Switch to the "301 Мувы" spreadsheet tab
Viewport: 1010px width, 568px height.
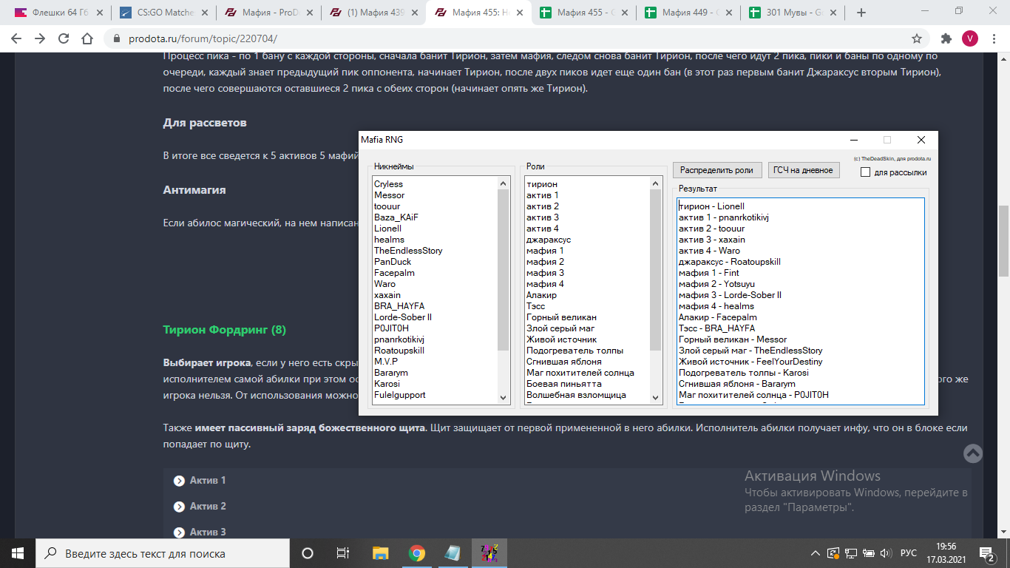[790, 13]
